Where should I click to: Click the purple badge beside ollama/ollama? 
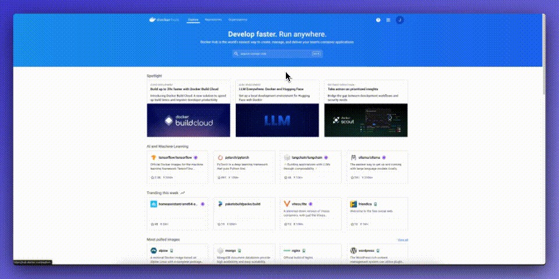click(384, 158)
